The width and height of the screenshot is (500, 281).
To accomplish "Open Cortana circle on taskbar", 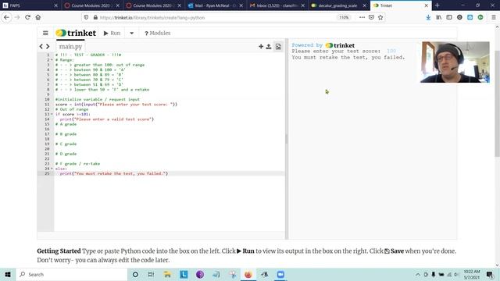I will 135,274.
